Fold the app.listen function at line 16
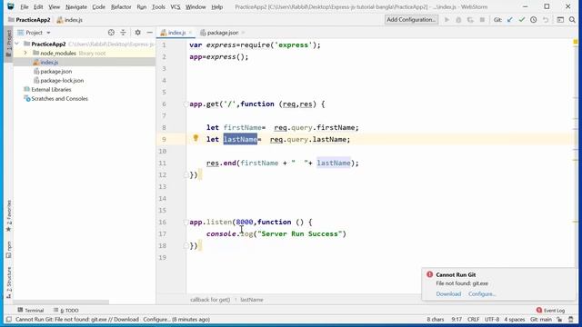The width and height of the screenshot is (582, 327). click(186, 222)
